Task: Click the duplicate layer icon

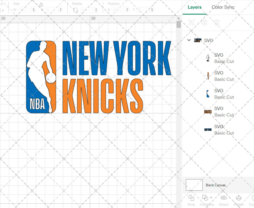Action: pyautogui.click(x=204, y=22)
